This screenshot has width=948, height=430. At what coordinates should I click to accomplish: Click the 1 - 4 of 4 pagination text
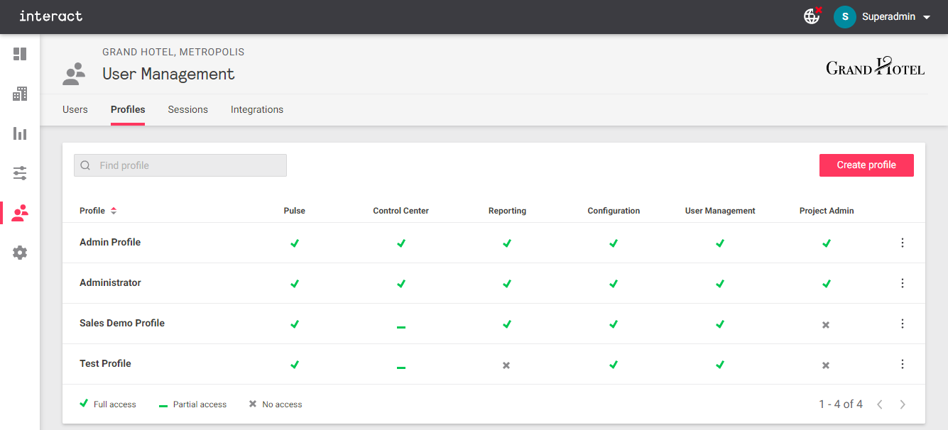[x=841, y=404]
